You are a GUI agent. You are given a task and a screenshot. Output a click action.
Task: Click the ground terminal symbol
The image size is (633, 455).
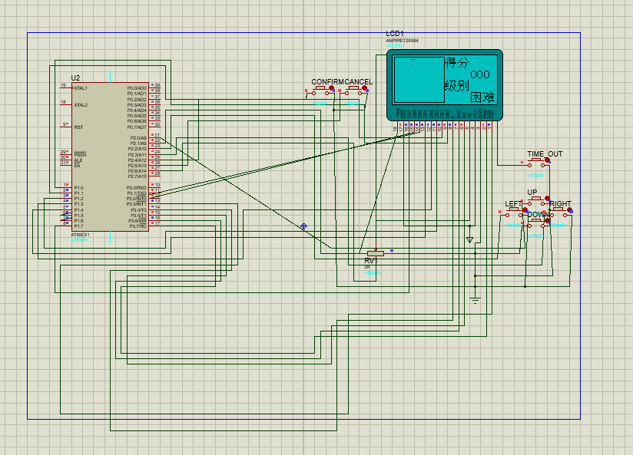point(476,298)
